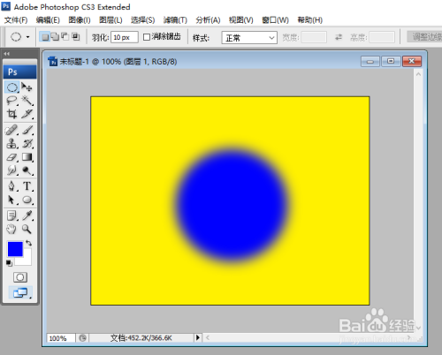This screenshot has height=355, width=442.
Task: Open the 窗口(W) menu
Action: [x=275, y=20]
